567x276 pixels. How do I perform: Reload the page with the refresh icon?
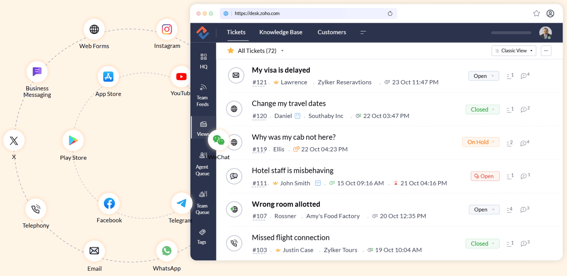(x=390, y=13)
